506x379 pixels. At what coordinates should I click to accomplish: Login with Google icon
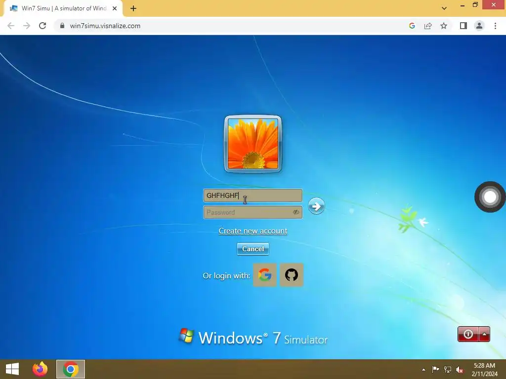click(265, 275)
